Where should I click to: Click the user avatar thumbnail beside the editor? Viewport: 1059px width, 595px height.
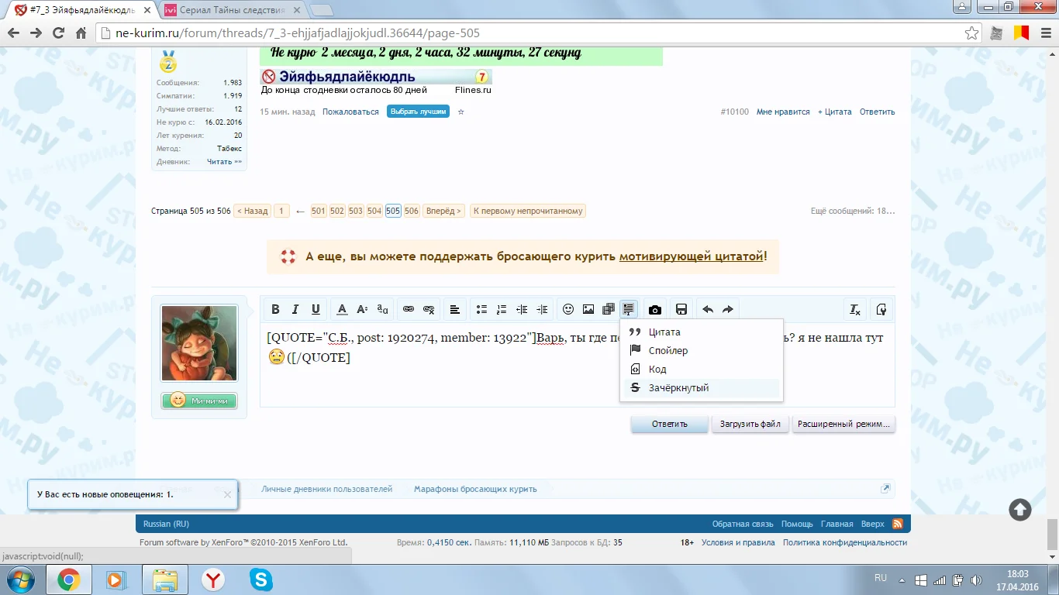[199, 343]
